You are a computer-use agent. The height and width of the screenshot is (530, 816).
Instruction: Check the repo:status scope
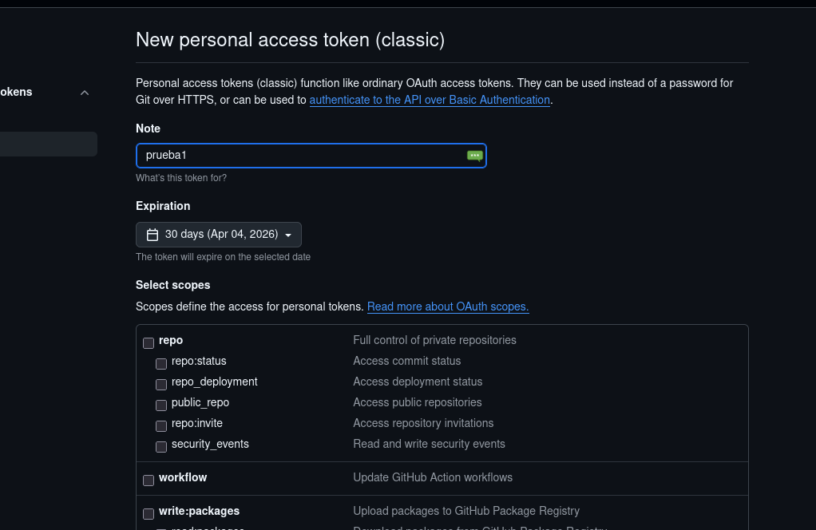click(160, 363)
